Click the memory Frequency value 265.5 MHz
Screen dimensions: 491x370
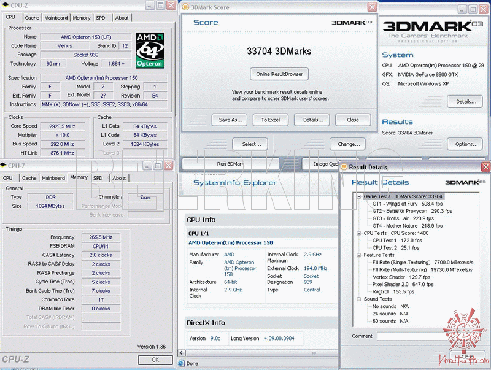tap(101, 237)
